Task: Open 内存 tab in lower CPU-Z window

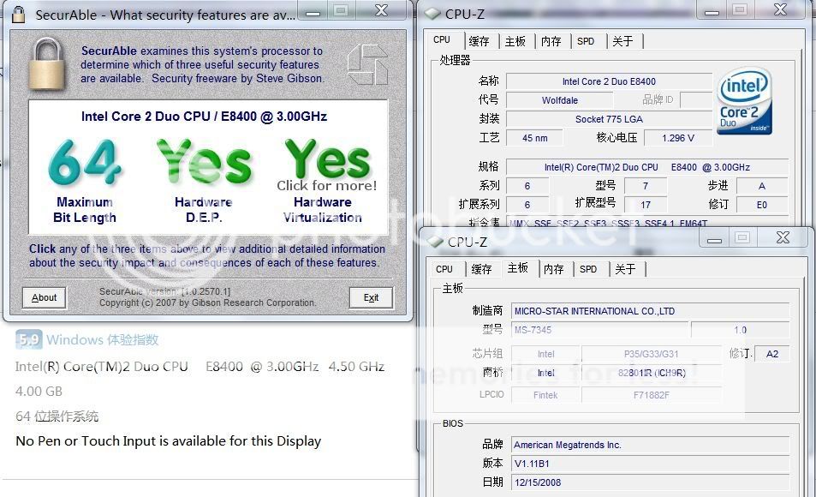Action: [554, 269]
